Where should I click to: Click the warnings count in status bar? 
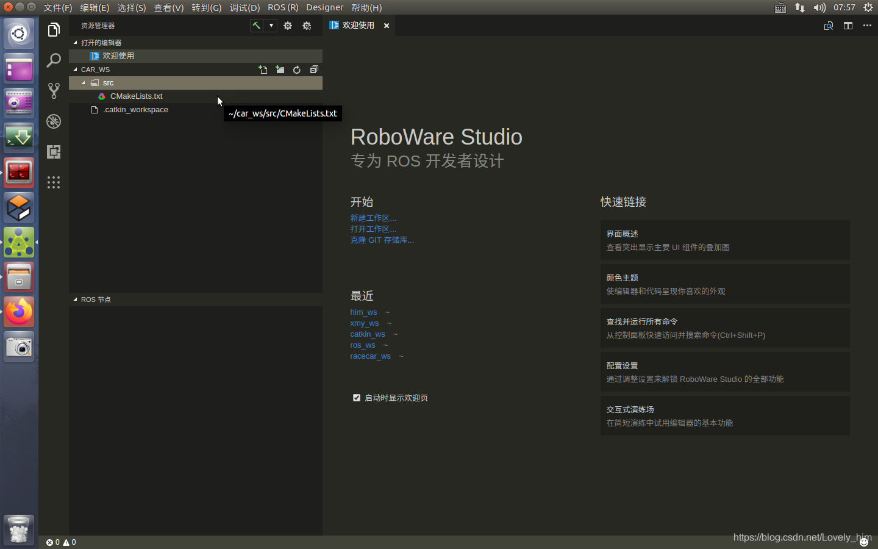(x=70, y=542)
